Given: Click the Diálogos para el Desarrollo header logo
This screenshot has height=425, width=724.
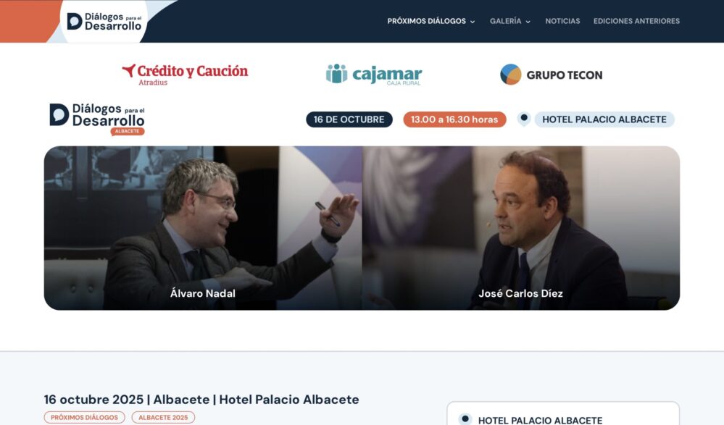Looking at the screenshot, I should click(104, 21).
